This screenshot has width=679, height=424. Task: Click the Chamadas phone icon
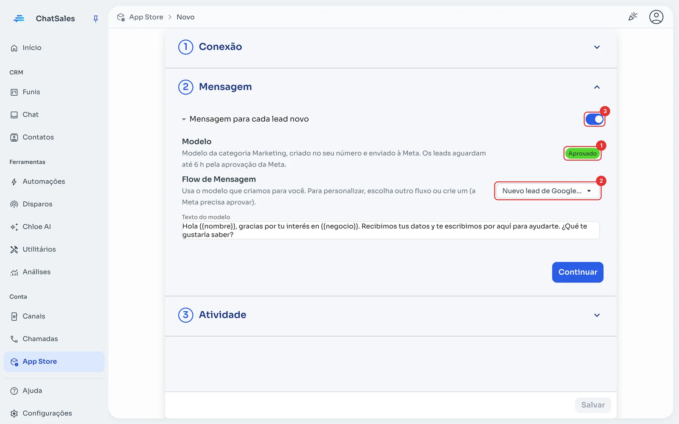coord(14,339)
